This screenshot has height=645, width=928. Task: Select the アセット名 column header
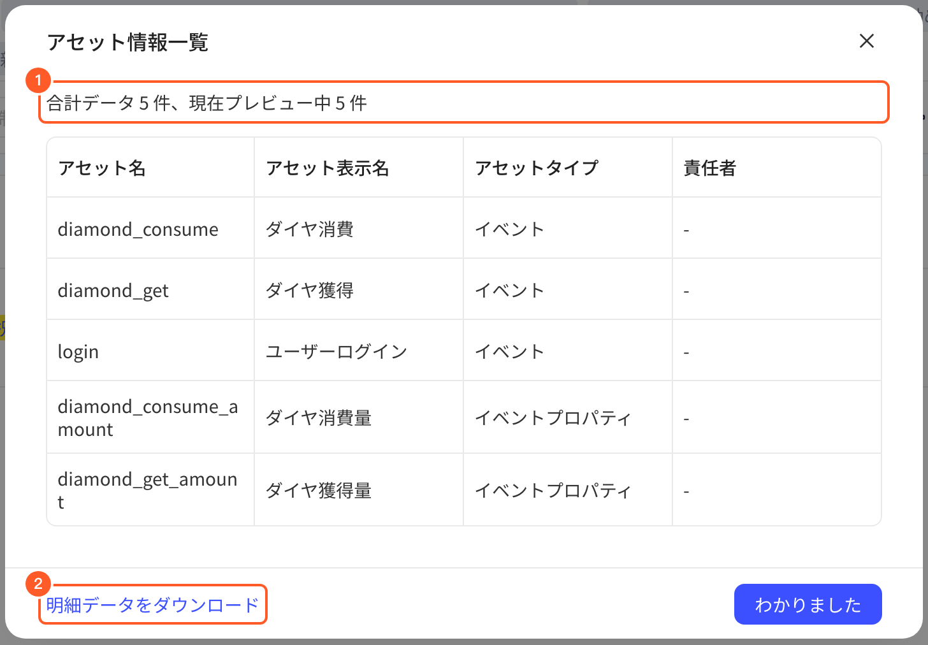[150, 168]
